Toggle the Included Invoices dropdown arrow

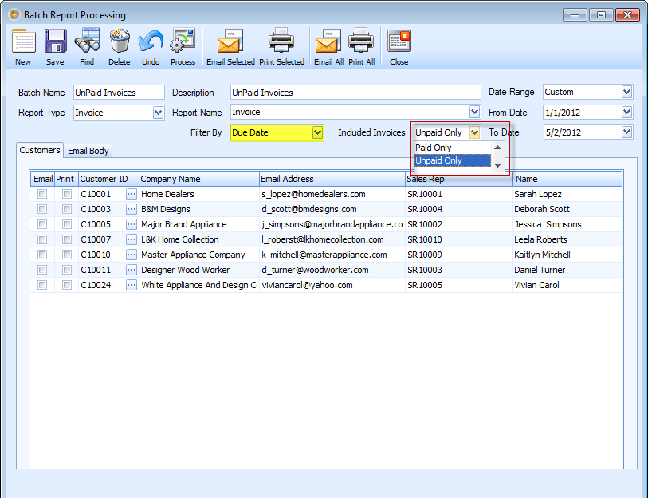click(x=474, y=133)
